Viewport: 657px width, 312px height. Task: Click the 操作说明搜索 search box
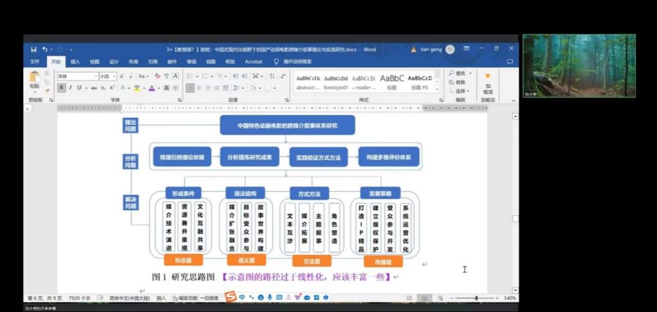(x=297, y=62)
